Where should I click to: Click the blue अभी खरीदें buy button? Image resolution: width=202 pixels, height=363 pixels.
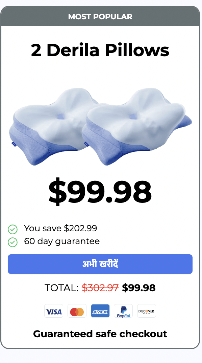[100, 264]
